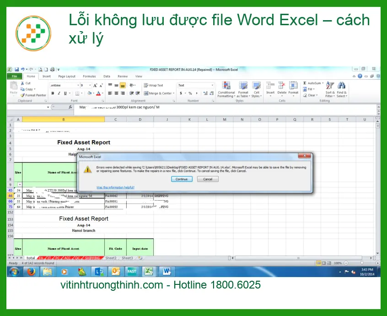Open the View ribbon tab
387x316 pixels.
coord(139,76)
